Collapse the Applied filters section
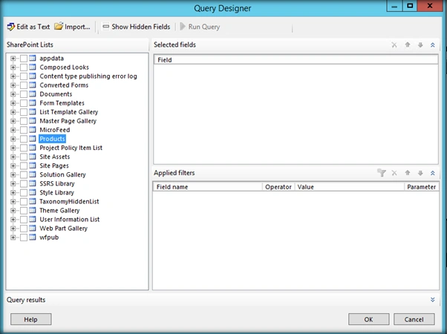The width and height of the screenshot is (447, 334). point(432,173)
